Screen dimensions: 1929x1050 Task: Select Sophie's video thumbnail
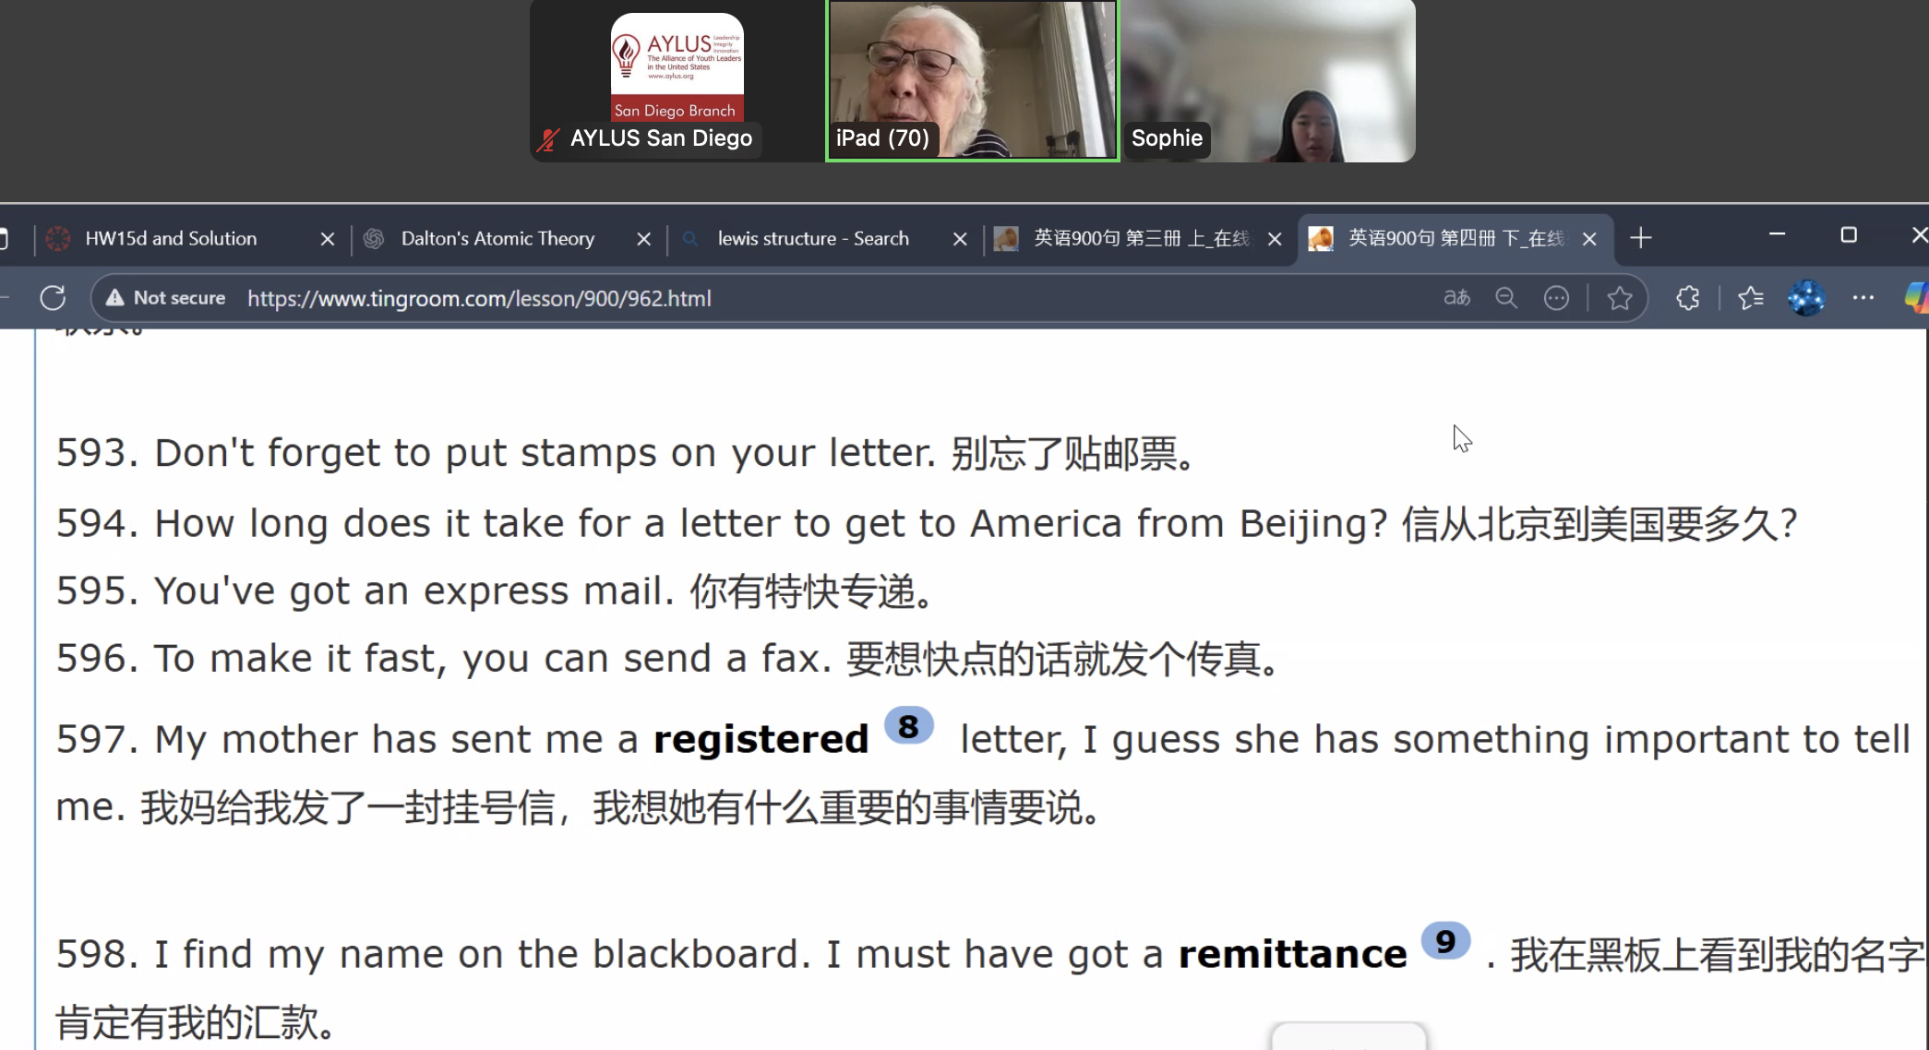click(x=1268, y=81)
